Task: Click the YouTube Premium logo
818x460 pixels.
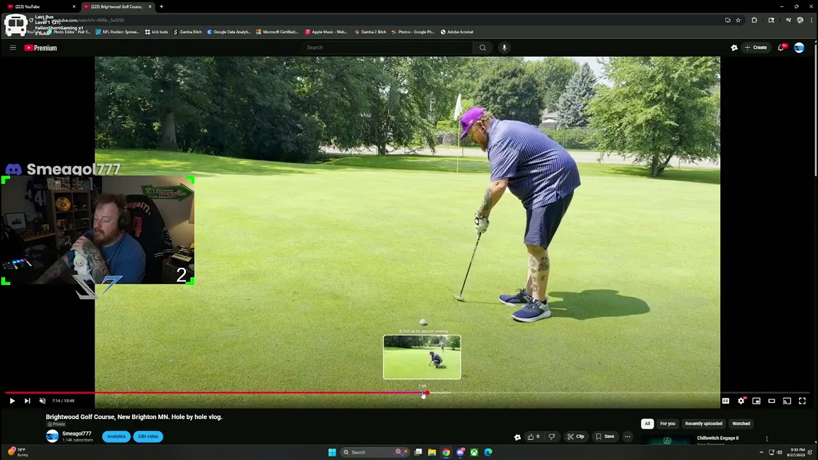Action: 41,48
